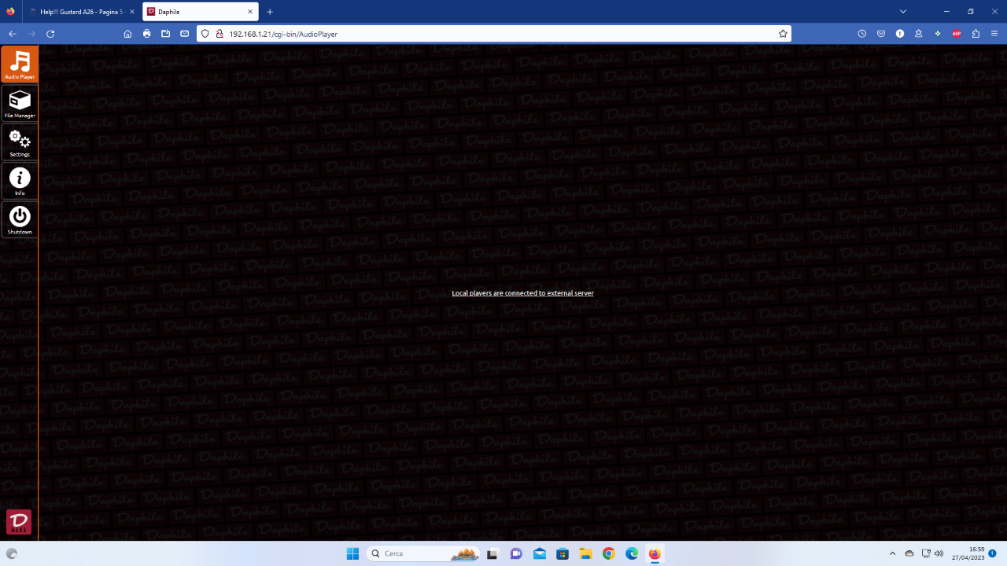Launch Microsoft Edge from taskbar
Screen dimensions: 1007x566
[632, 553]
